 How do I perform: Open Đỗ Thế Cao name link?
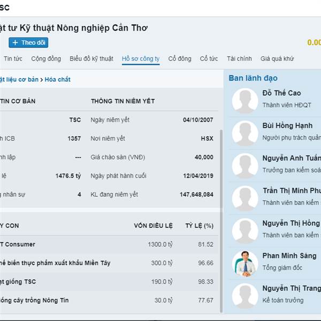282,93
